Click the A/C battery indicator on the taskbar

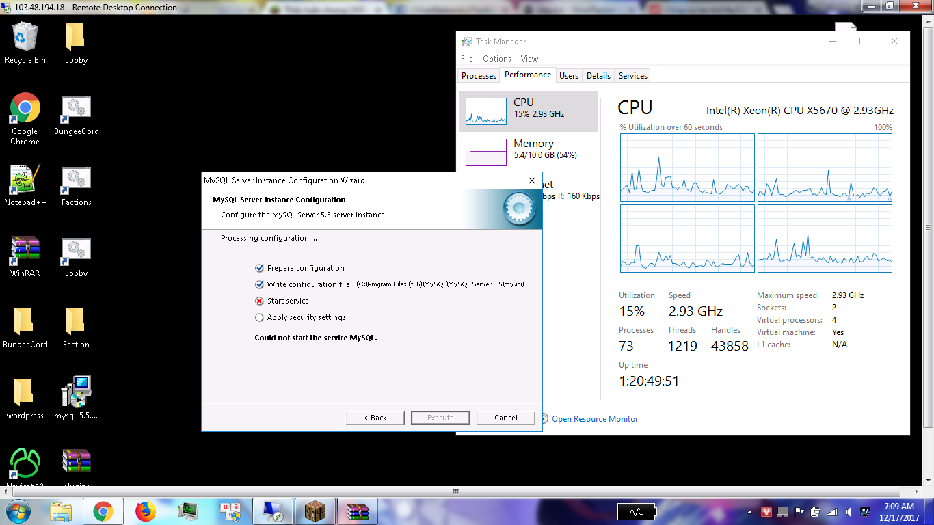pyautogui.click(x=636, y=512)
